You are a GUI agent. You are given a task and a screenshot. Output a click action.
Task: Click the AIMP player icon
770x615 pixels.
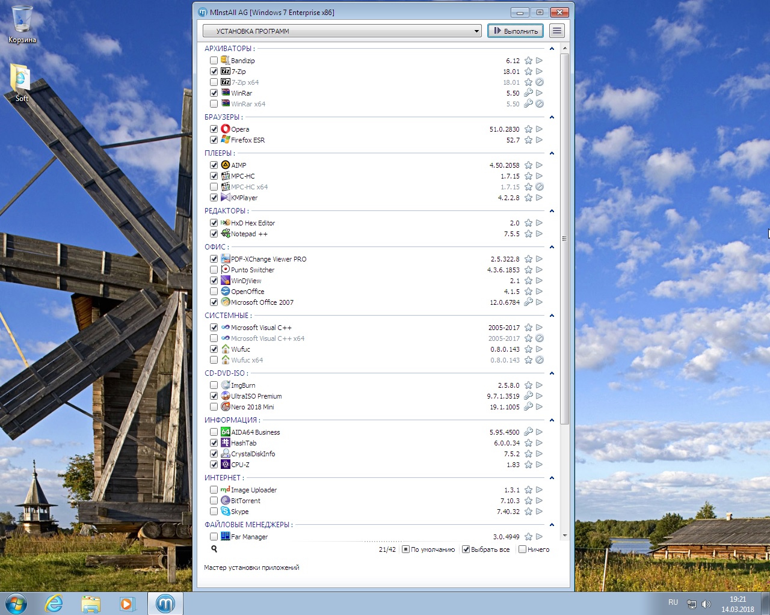point(226,165)
